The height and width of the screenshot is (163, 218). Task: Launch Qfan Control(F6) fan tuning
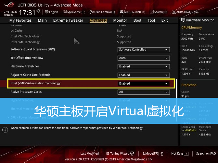[x=102, y=12]
